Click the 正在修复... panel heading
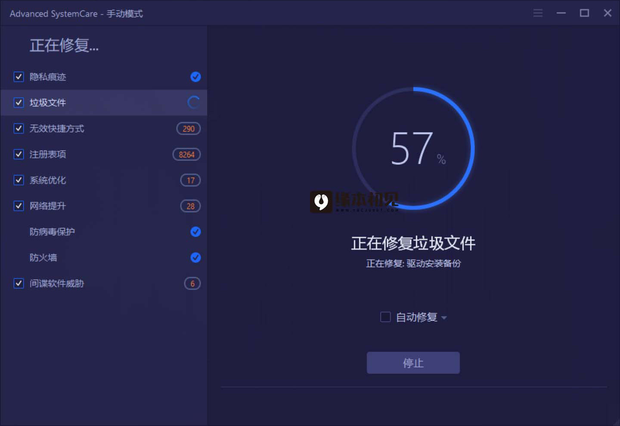This screenshot has width=620, height=426. 64,45
